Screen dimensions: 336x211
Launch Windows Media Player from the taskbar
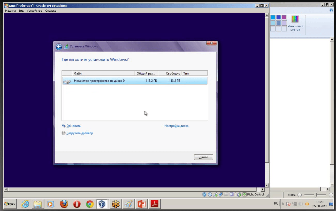point(51,204)
